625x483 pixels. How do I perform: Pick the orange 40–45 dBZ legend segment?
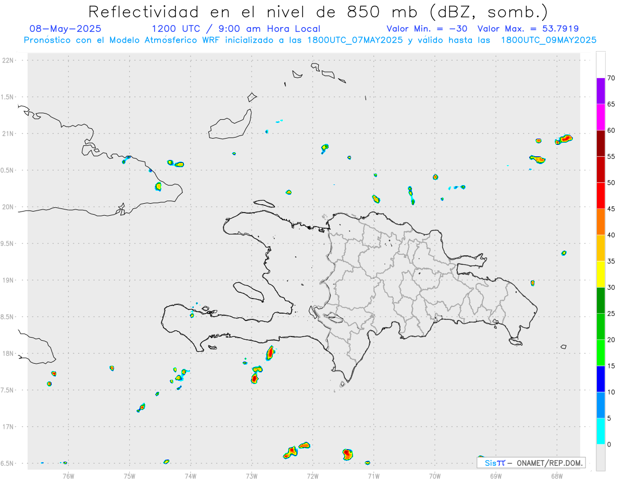point(601,222)
